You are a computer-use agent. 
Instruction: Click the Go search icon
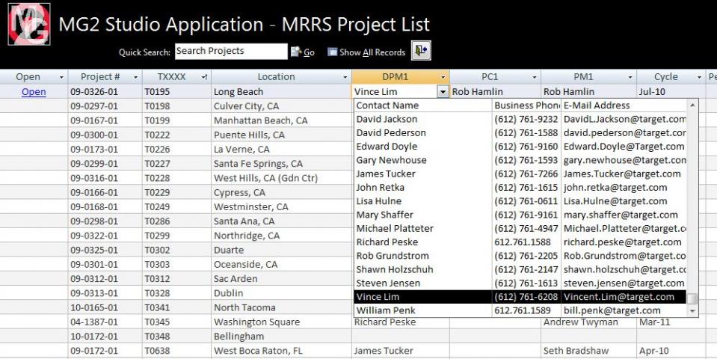(296, 52)
